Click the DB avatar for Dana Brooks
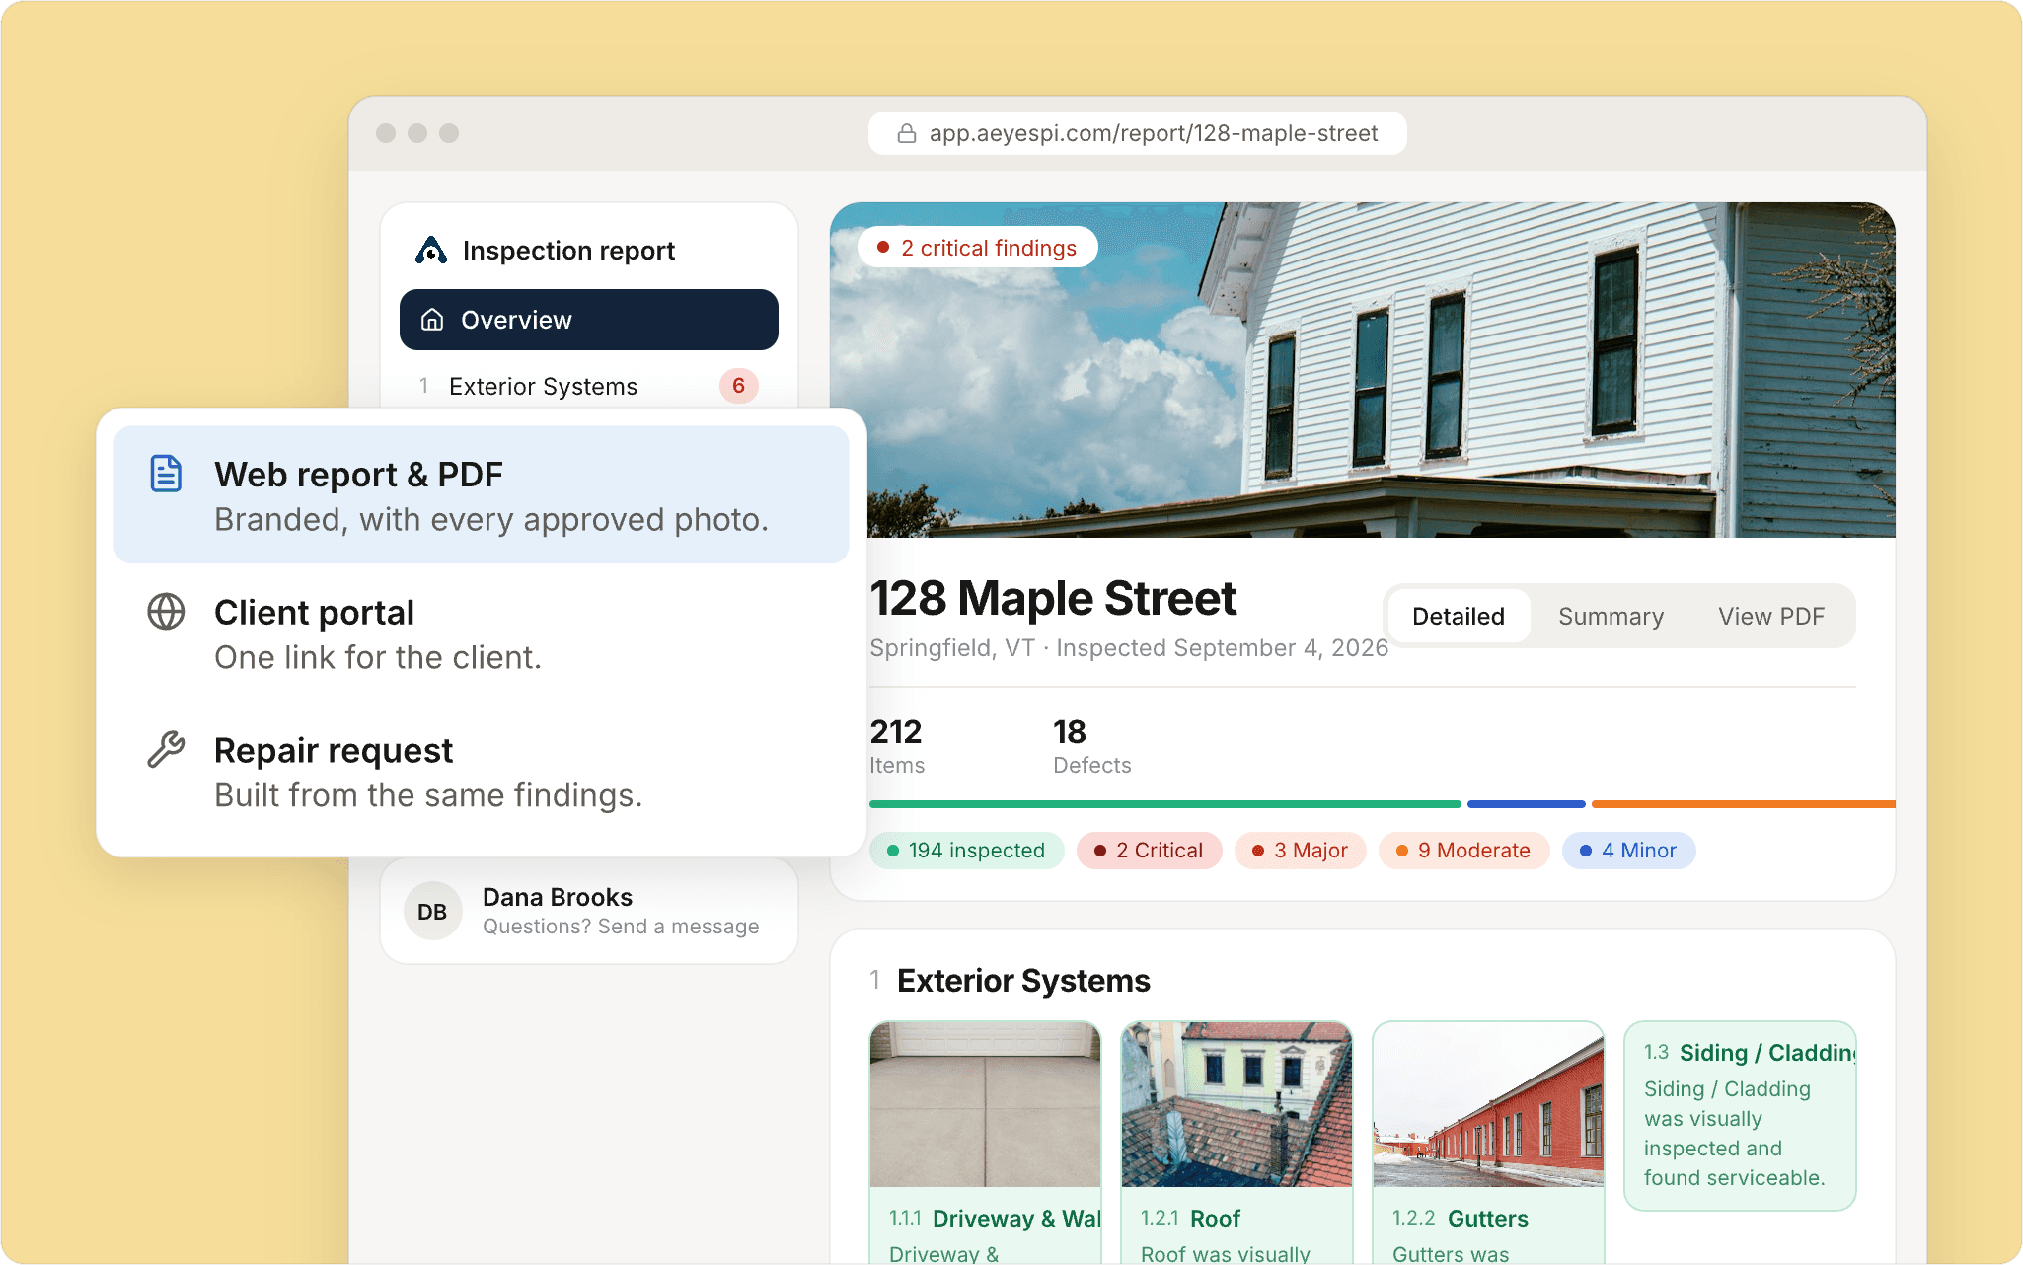This screenshot has width=2023, height=1265. tap(432, 912)
